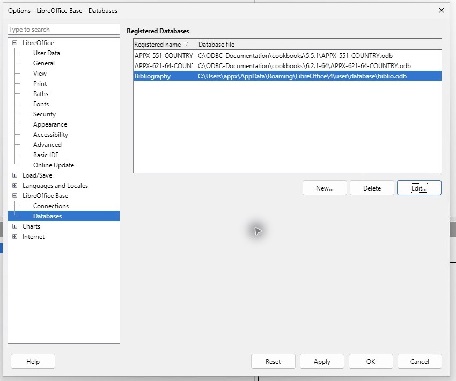
Task: Sort by Database file column header
Action: [319, 44]
